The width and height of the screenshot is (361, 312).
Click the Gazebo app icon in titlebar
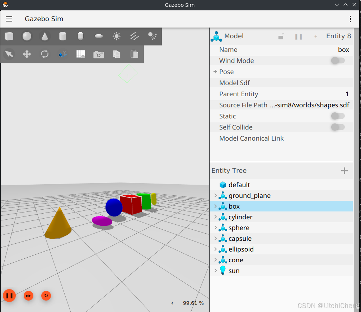(x=5, y=5)
